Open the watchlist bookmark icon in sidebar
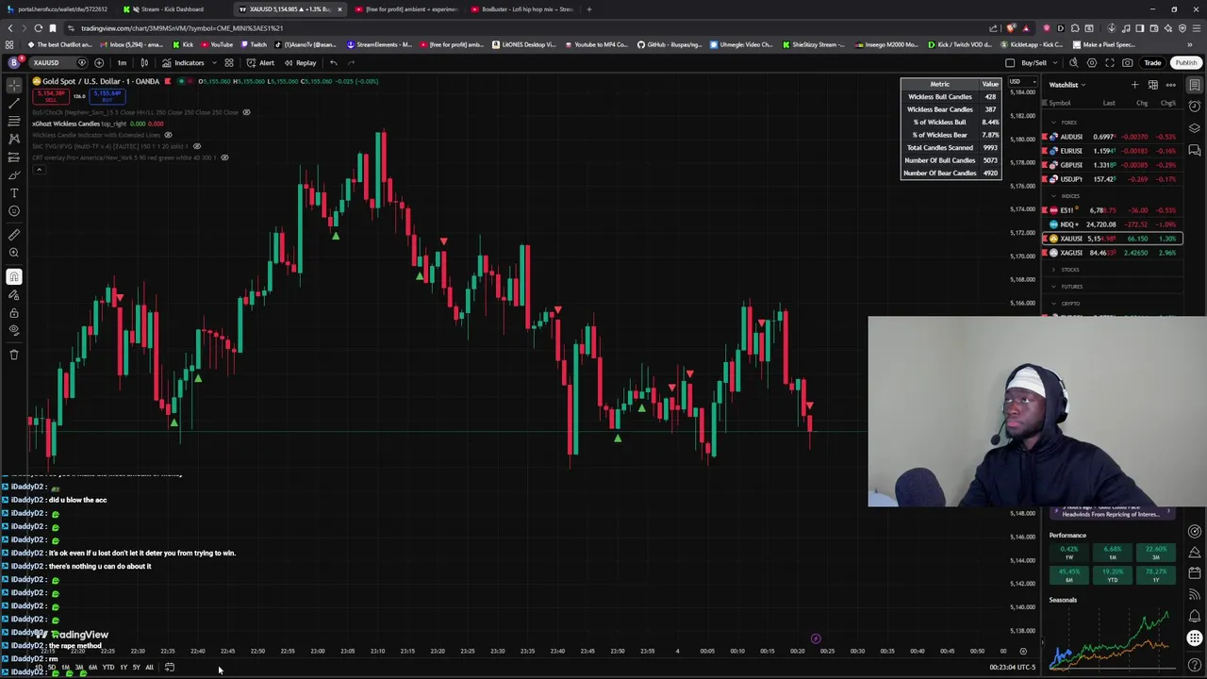This screenshot has height=679, width=1207. point(1195,85)
